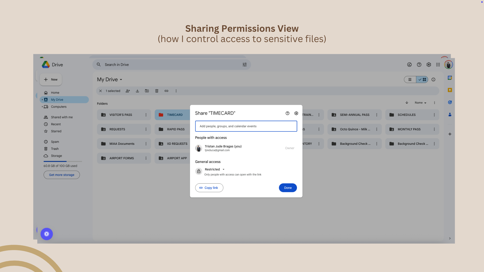
Task: Click the storage usage bar
Action: (x=63, y=161)
